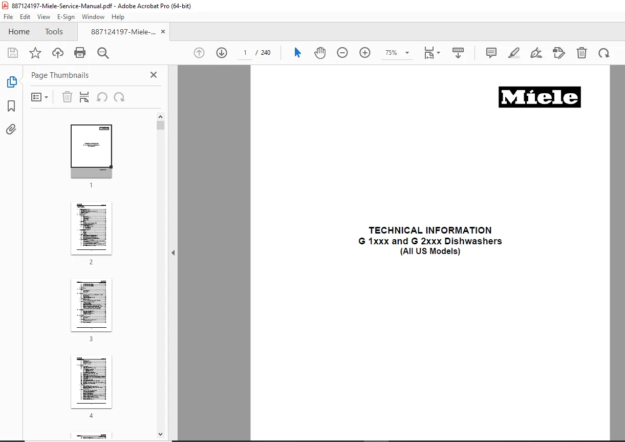Open the Sign document pen tool

click(536, 53)
